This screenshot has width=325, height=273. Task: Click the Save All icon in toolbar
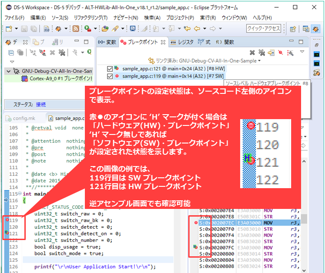click(33, 29)
